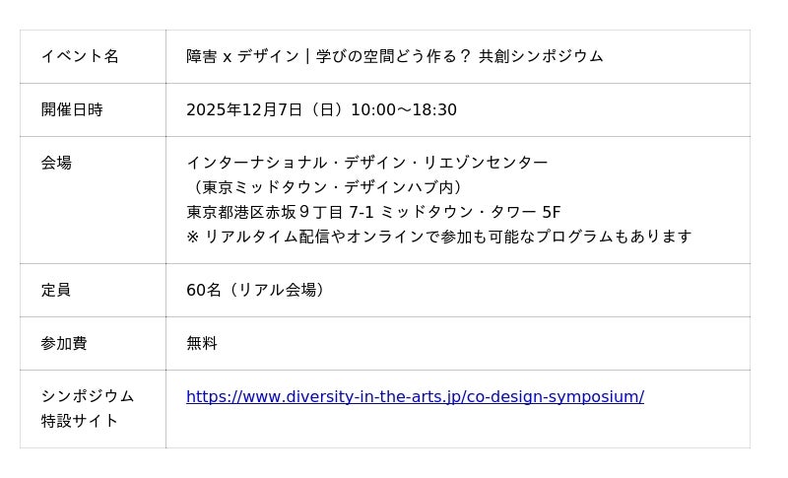
Task: Click the date 2025年12月7日（日）
Action: tap(265, 109)
